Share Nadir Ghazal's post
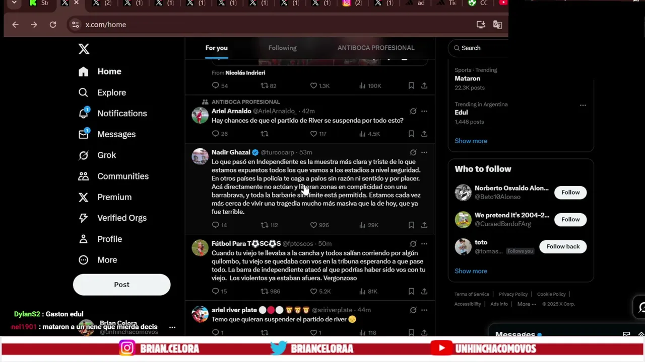Image resolution: width=645 pixels, height=362 pixels. 424,225
